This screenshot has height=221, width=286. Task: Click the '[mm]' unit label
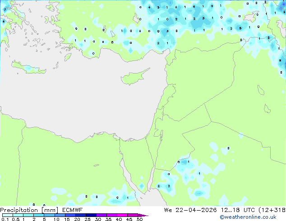[50, 210]
